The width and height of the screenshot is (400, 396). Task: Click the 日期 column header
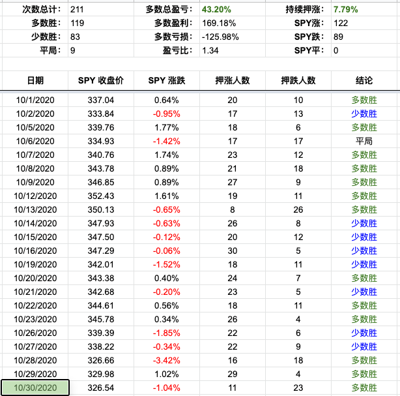(x=35, y=80)
